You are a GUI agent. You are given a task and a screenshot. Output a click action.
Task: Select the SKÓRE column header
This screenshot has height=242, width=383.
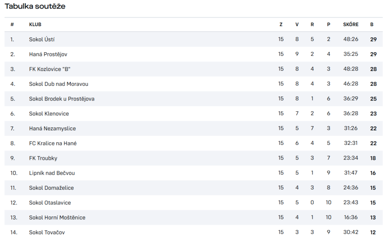pos(351,24)
